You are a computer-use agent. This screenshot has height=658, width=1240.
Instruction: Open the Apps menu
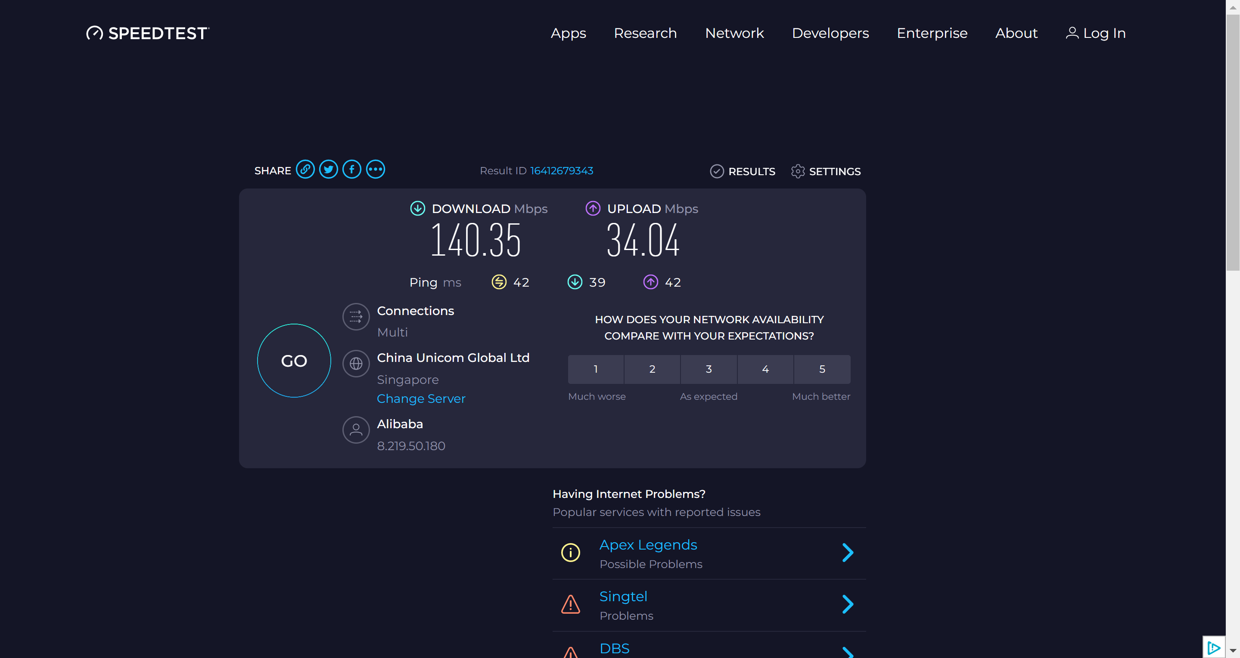click(568, 33)
